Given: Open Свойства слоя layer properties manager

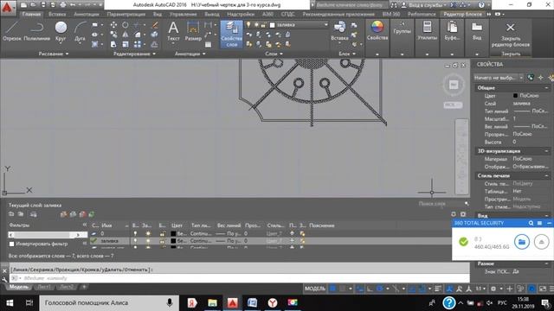Looking at the screenshot, I should [x=231, y=34].
